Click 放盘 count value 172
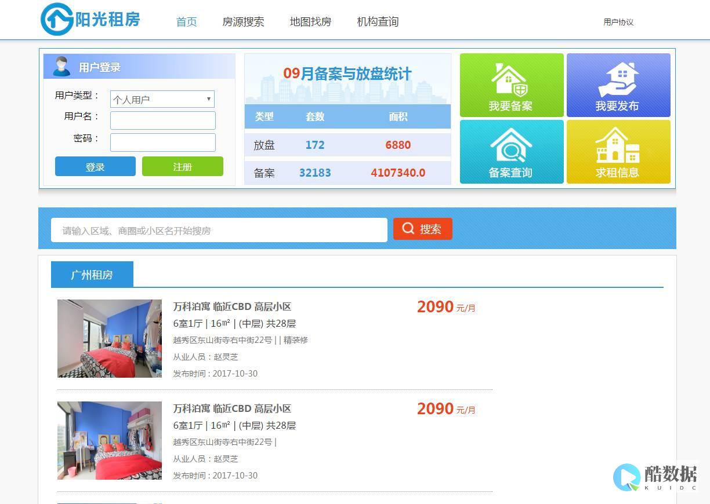This screenshot has width=710, height=504. [x=315, y=145]
